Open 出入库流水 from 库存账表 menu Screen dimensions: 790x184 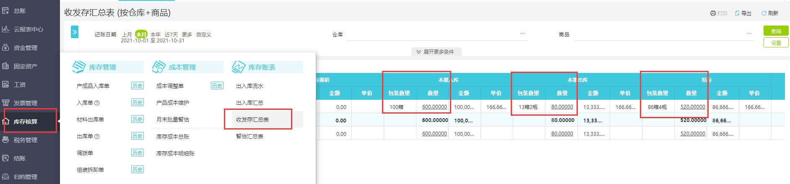click(249, 86)
